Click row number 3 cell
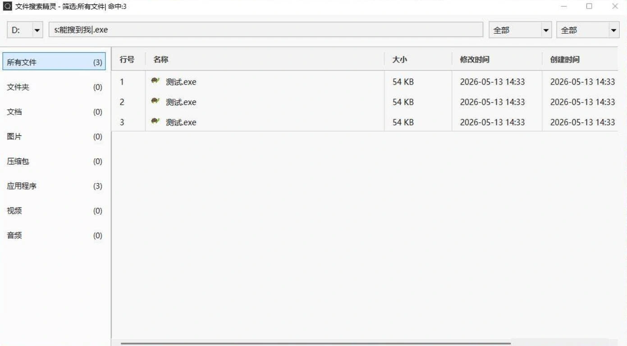This screenshot has height=346, width=627. [122, 122]
